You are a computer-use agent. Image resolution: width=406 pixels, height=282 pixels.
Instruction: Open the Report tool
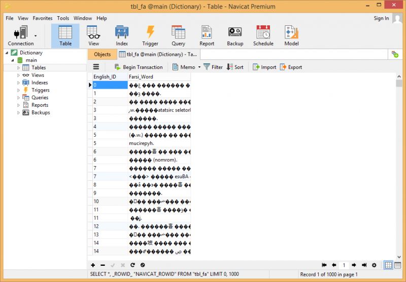[207, 35]
